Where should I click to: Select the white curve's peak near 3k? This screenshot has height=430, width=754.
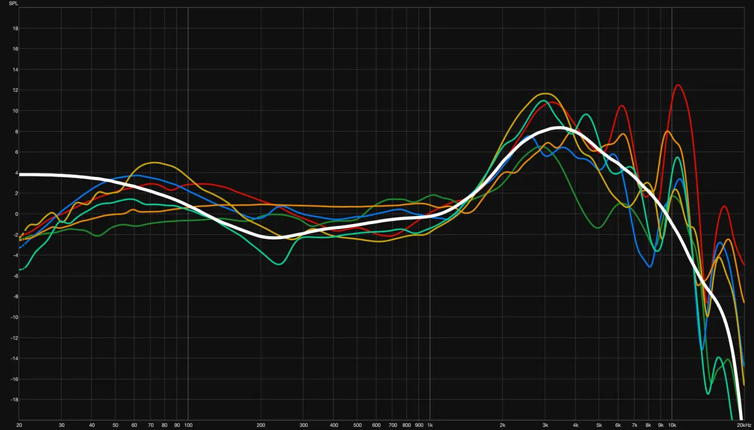coord(560,128)
